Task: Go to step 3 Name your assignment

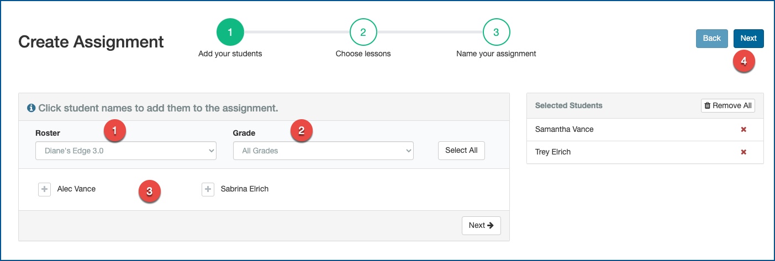Action: coord(496,33)
